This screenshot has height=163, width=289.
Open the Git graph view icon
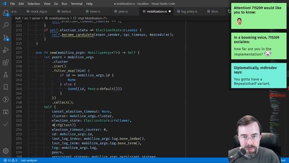[x=6, y=100]
